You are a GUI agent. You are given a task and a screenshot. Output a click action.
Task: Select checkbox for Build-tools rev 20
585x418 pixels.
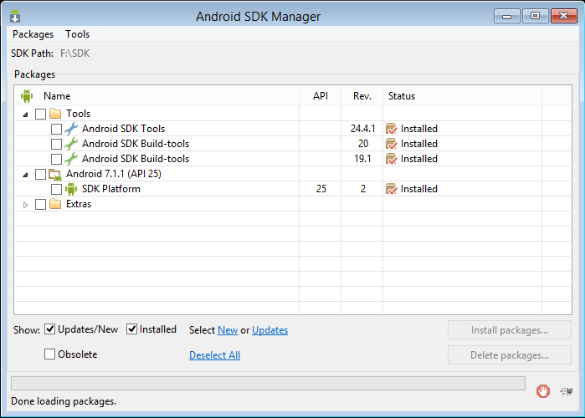[56, 144]
